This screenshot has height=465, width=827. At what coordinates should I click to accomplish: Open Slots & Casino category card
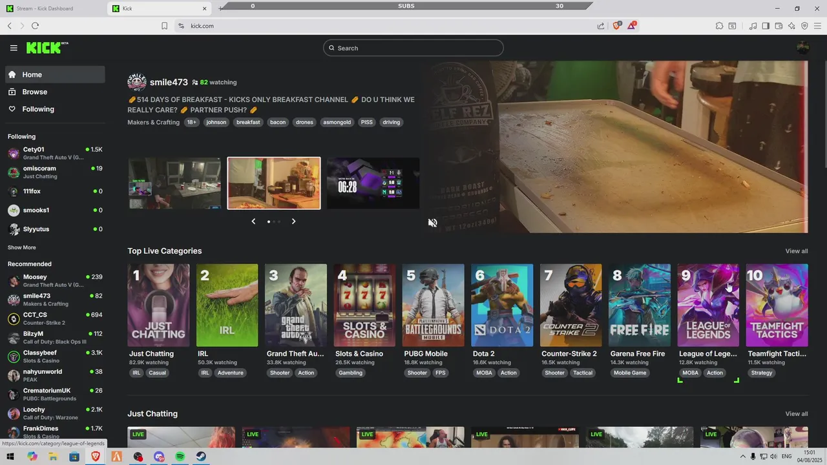coord(364,305)
